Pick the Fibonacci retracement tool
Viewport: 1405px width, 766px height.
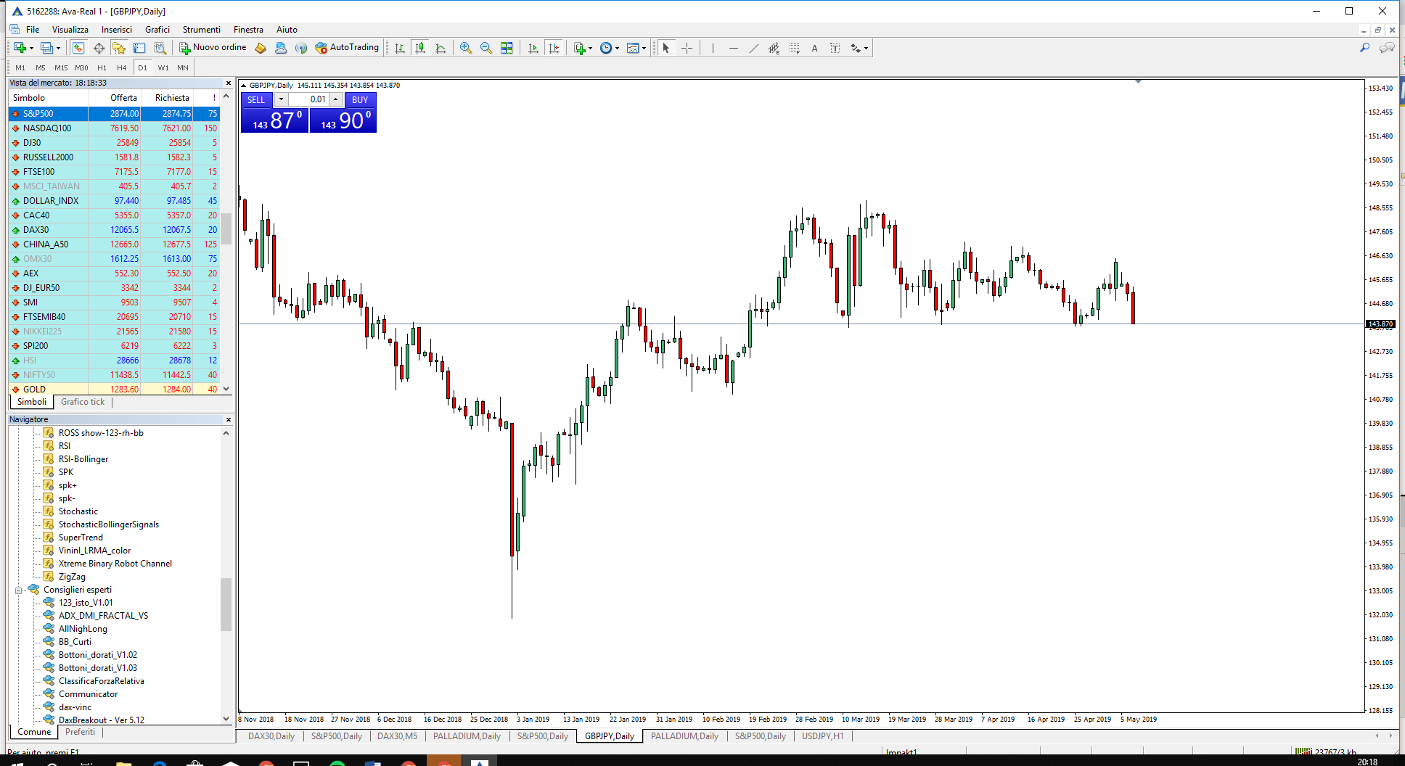795,48
